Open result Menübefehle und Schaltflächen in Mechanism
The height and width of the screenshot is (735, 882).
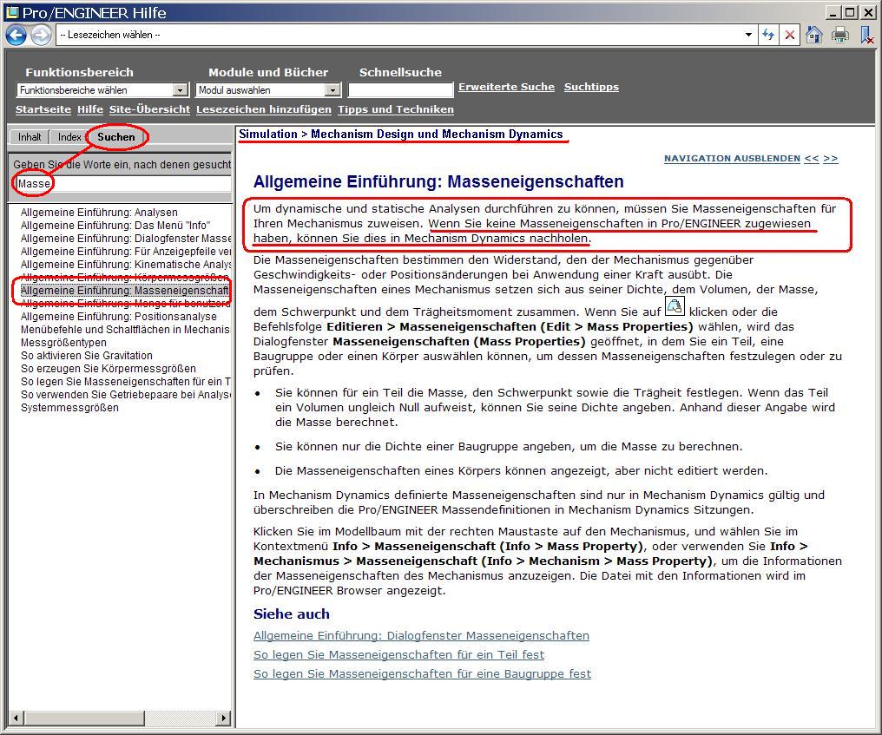click(125, 330)
